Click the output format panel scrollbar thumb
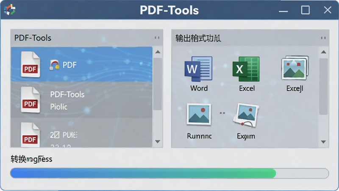339x191 pixels. (x=323, y=86)
